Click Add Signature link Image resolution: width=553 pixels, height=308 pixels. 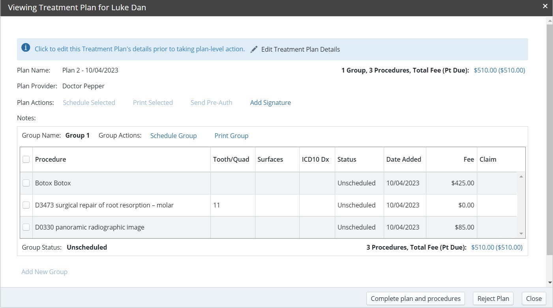[270, 103]
